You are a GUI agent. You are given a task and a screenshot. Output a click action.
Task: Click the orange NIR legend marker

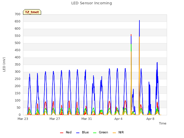(x=114, y=133)
